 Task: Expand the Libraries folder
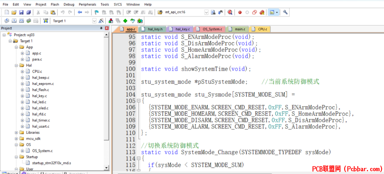point(16,132)
